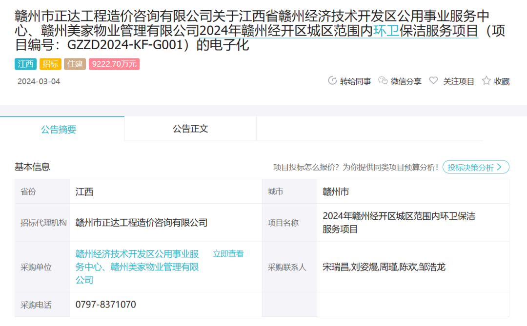Image resolution: width=527 pixels, height=326 pixels.
Task: Click the 关注项目 link
Action: pyautogui.click(x=458, y=81)
